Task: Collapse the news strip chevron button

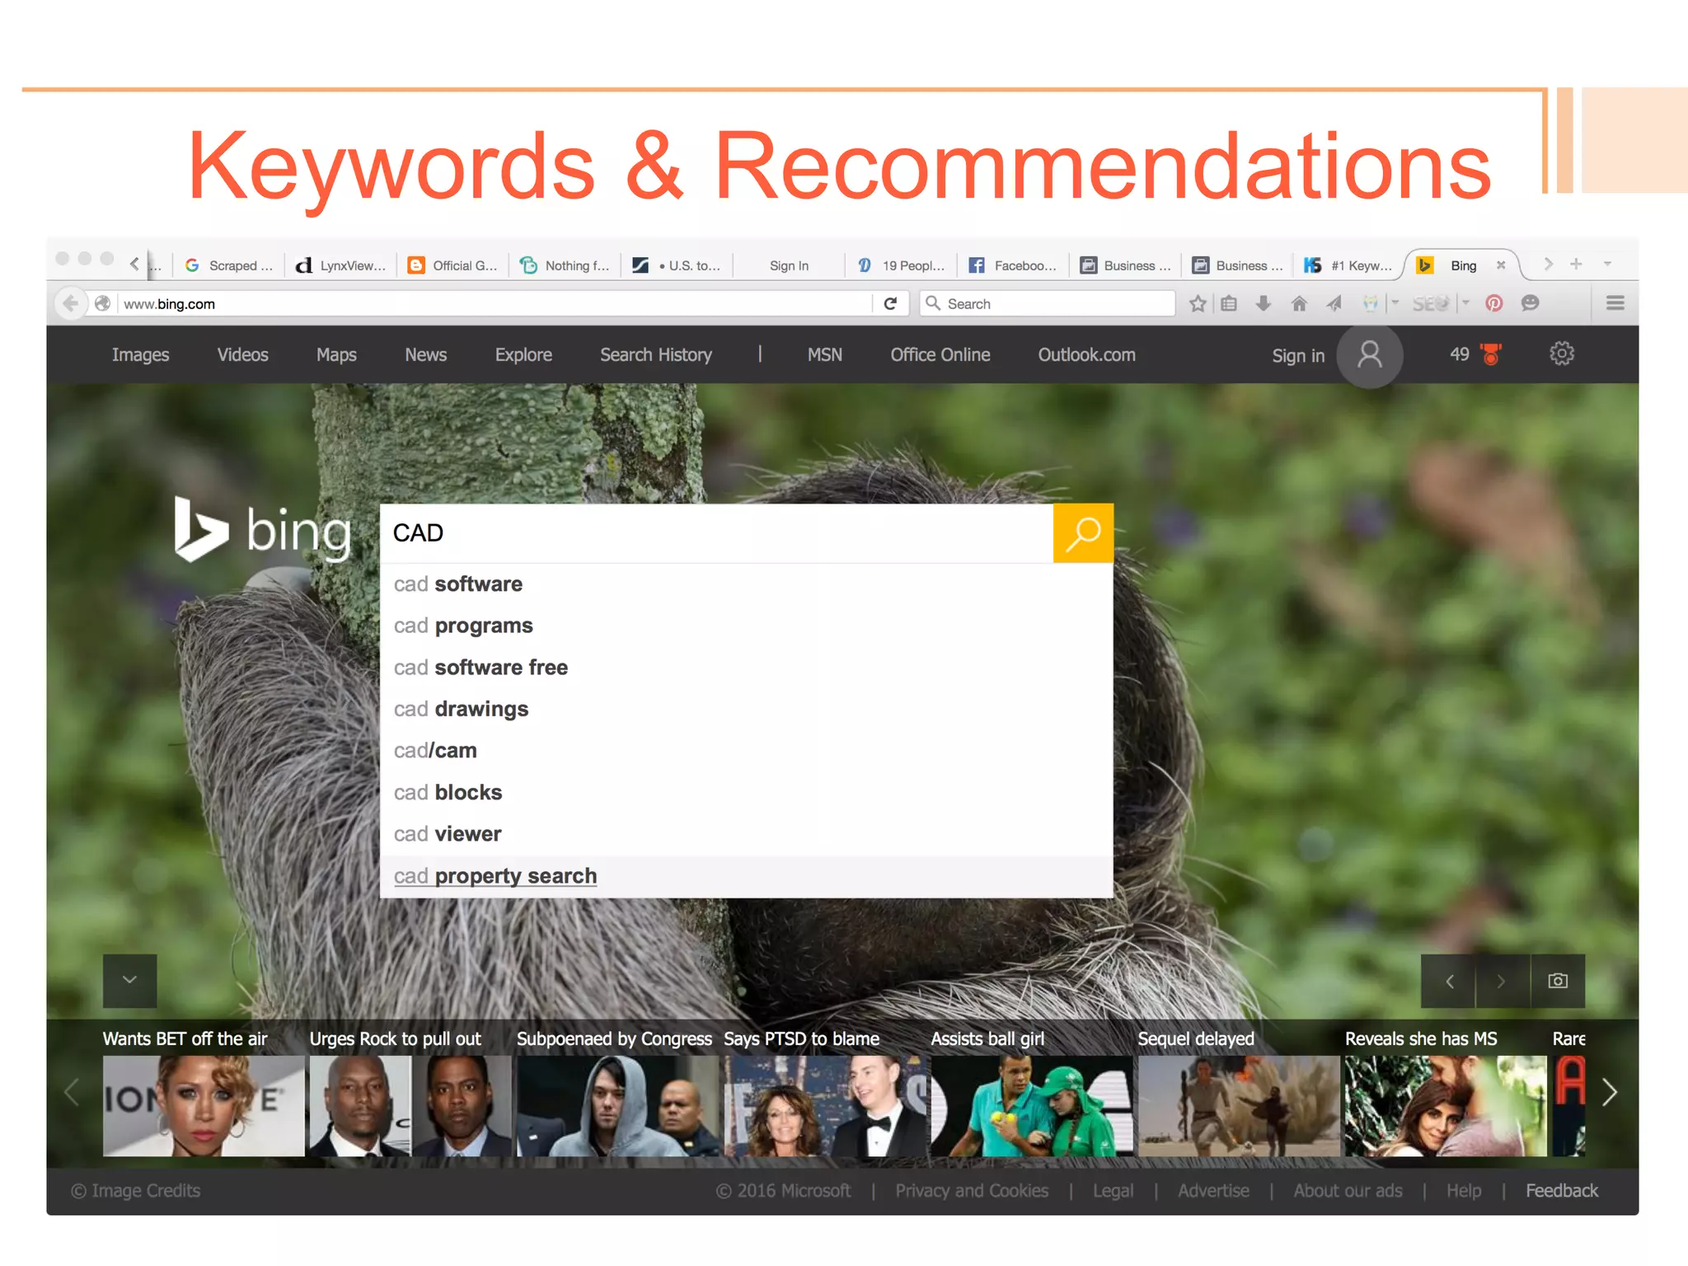Action: (129, 980)
